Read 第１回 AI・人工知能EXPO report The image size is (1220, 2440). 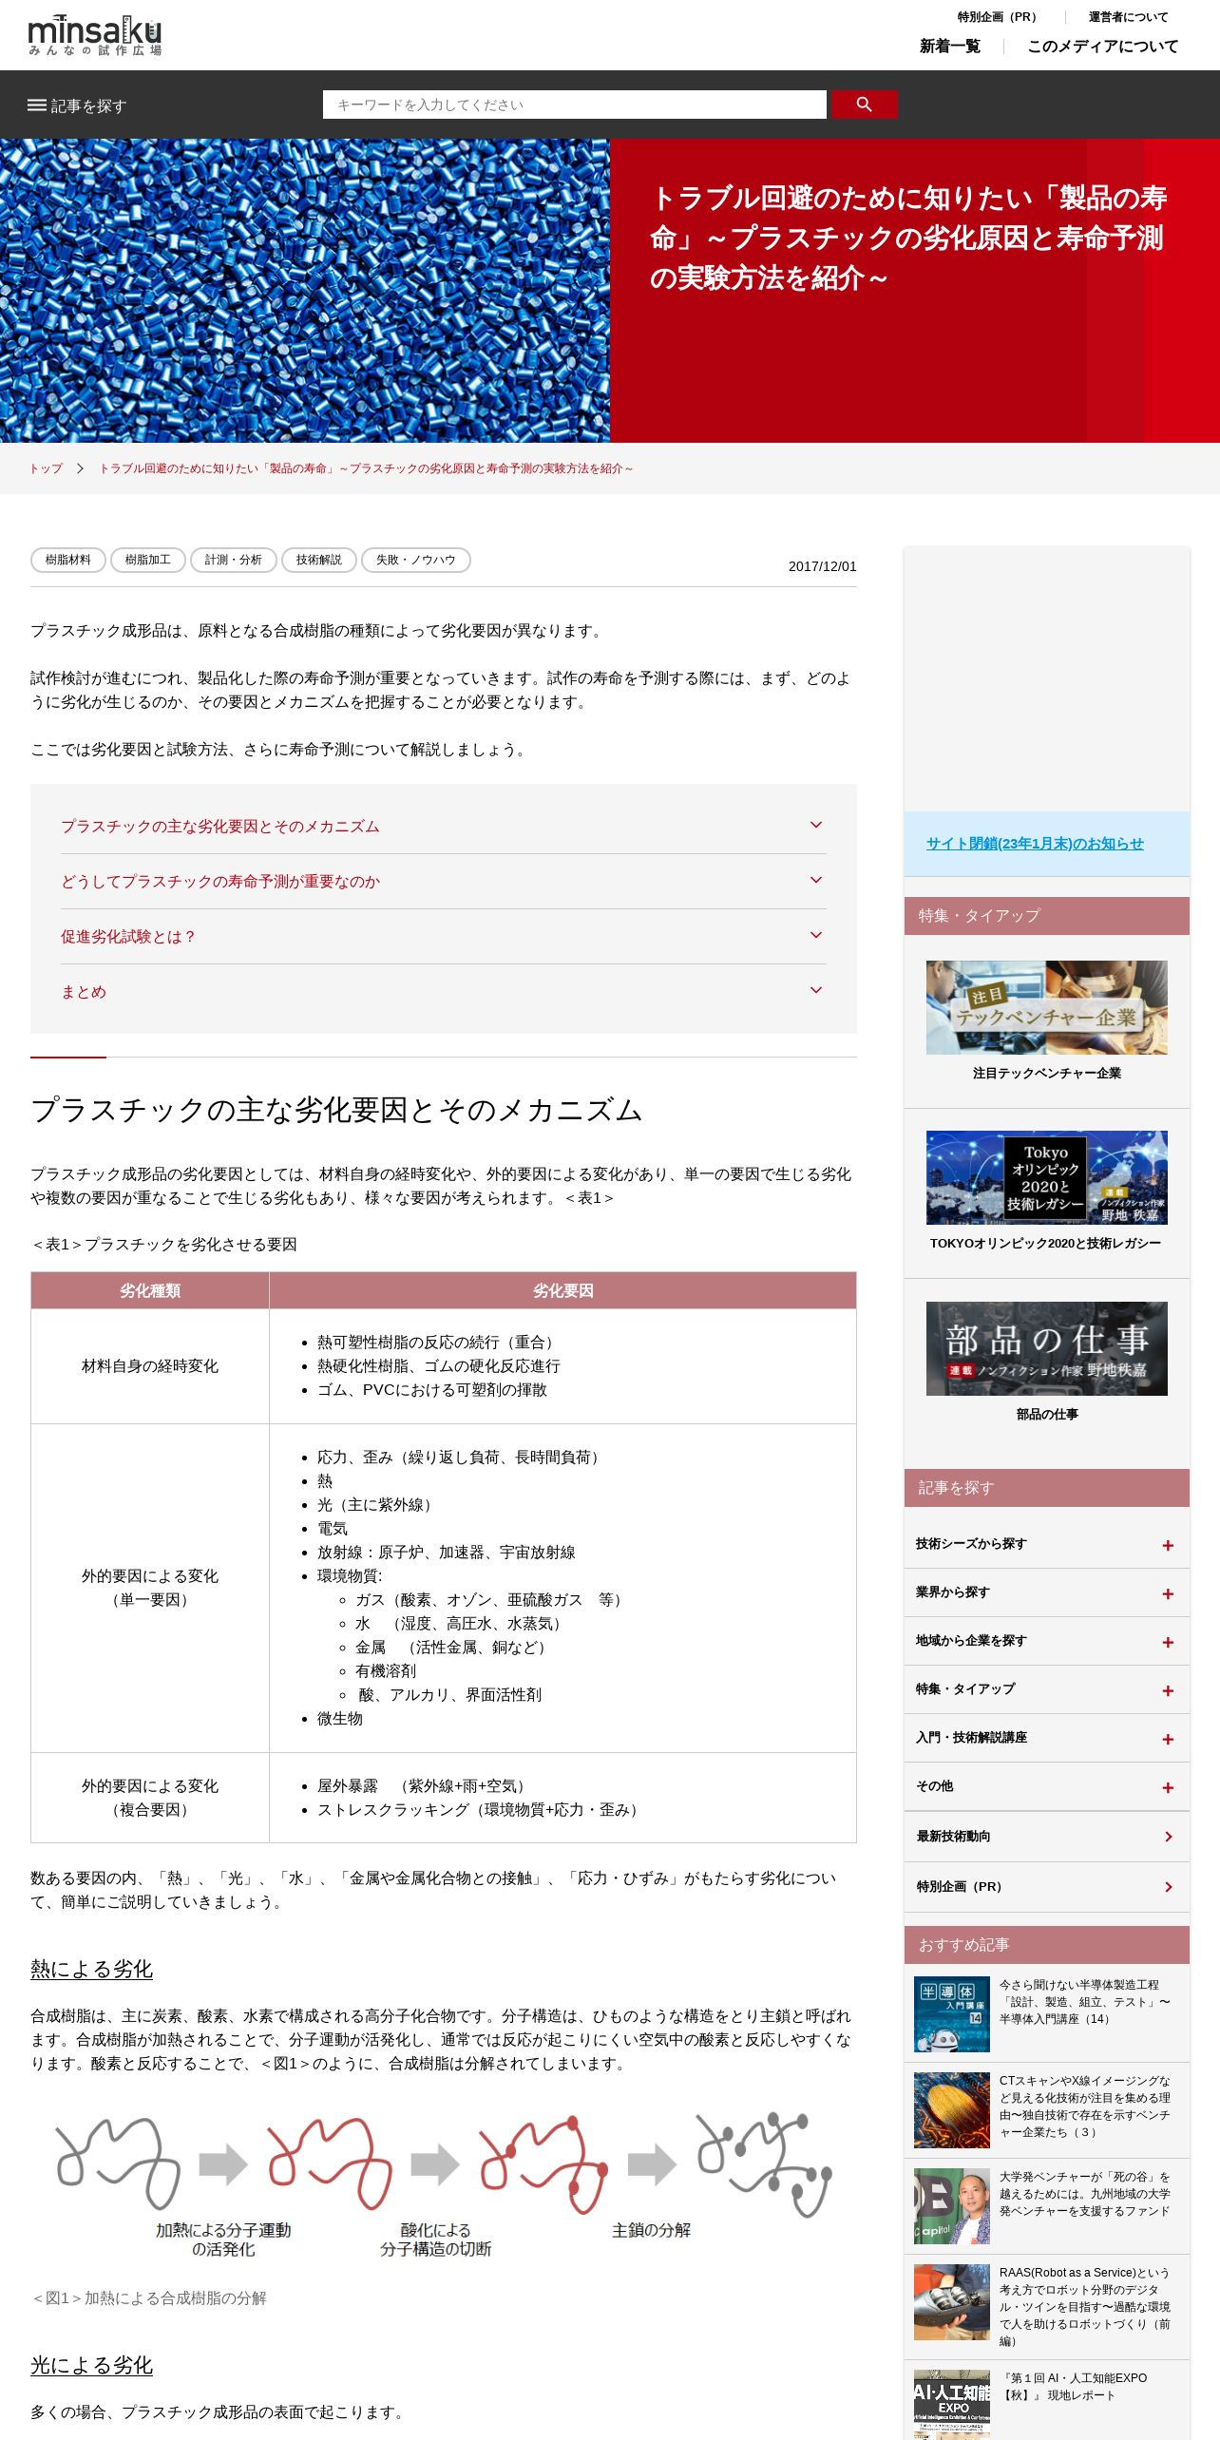pyautogui.click(x=1074, y=2387)
